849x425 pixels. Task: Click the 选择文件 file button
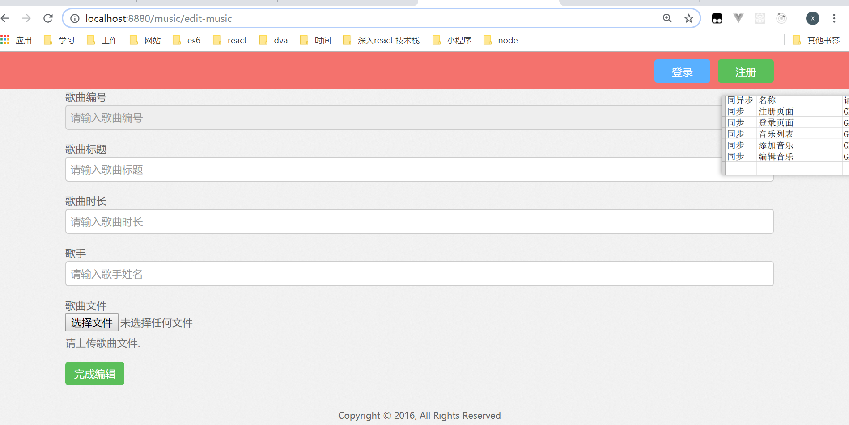click(x=92, y=322)
